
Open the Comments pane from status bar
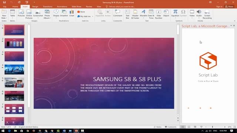click(170, 127)
